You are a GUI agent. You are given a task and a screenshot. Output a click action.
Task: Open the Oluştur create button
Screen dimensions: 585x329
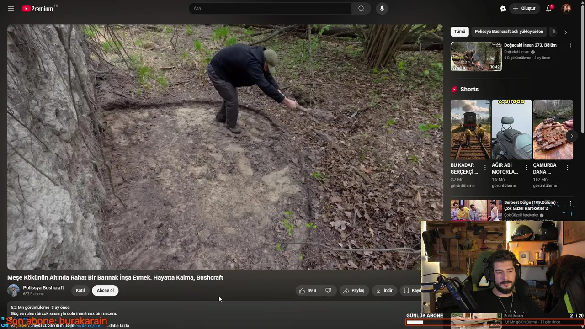525,9
